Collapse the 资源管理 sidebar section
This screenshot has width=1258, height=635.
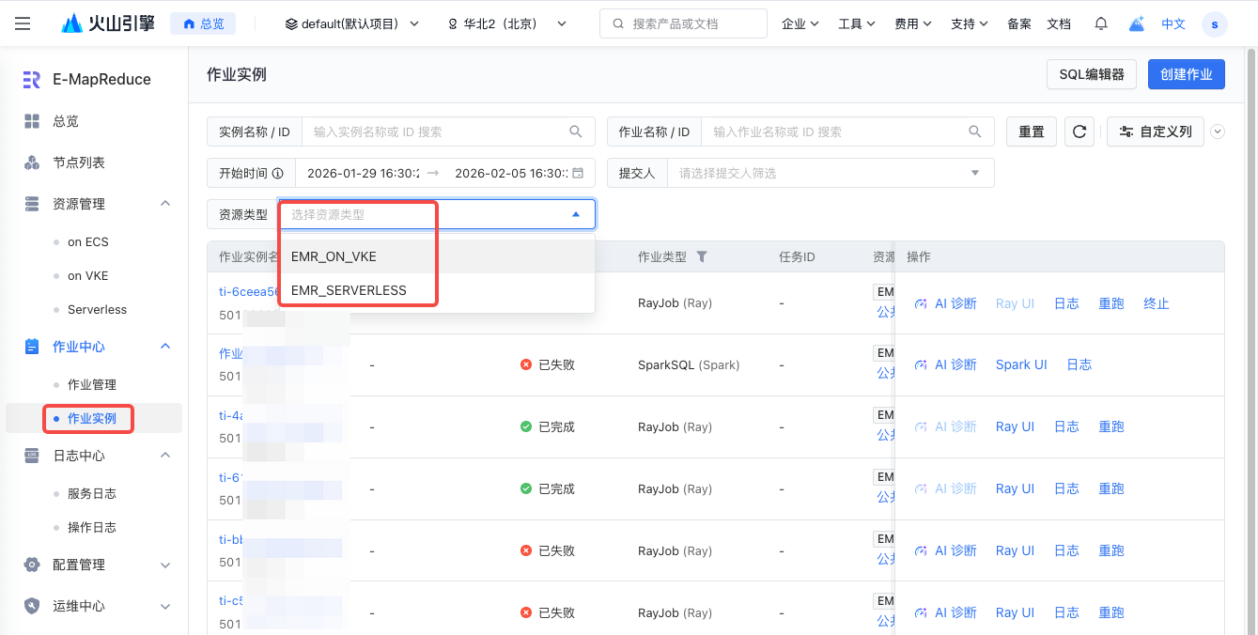165,204
